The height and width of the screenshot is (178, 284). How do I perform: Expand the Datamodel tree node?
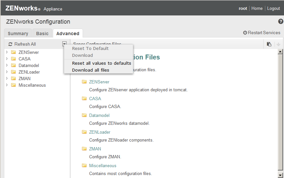[7, 65]
